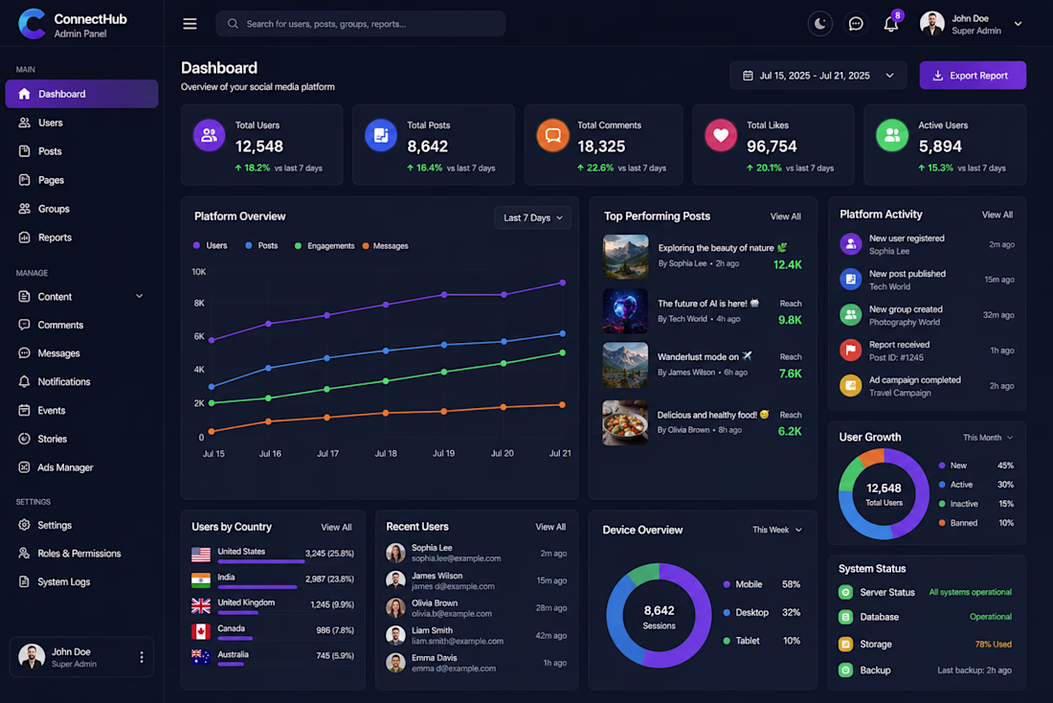Open the This Week dropdown in Device Overview
The height and width of the screenshot is (703, 1053).
[777, 531]
